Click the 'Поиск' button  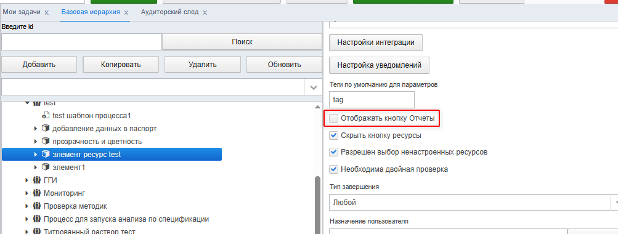(x=242, y=42)
